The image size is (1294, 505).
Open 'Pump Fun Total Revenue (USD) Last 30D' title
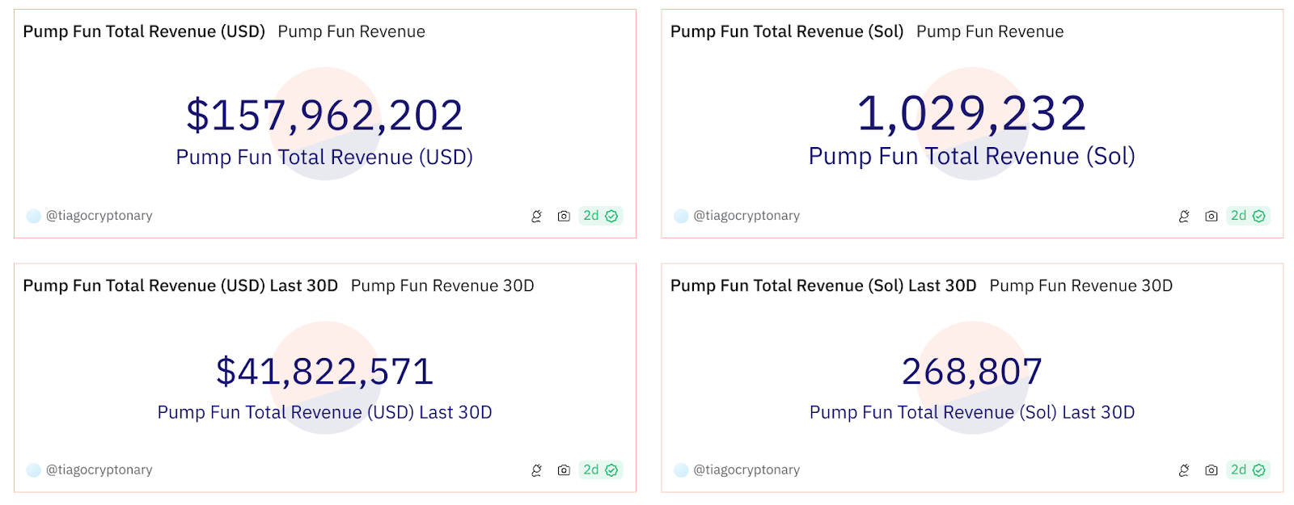pos(180,286)
